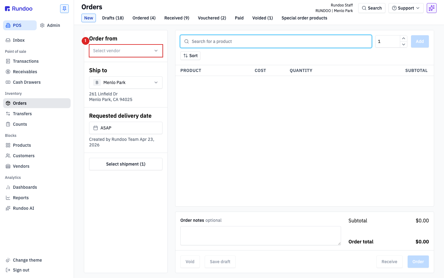Click the ASAP delivery date field
444x278 pixels.
(x=126, y=128)
